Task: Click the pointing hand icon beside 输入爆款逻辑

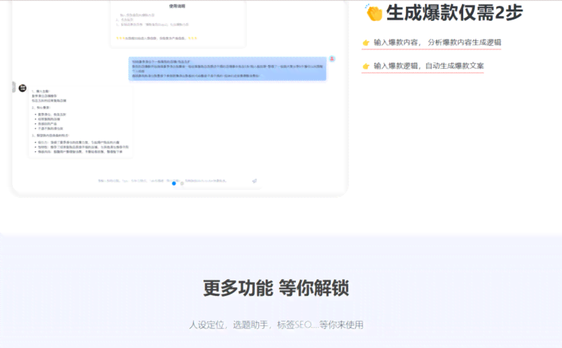Action: (x=366, y=66)
